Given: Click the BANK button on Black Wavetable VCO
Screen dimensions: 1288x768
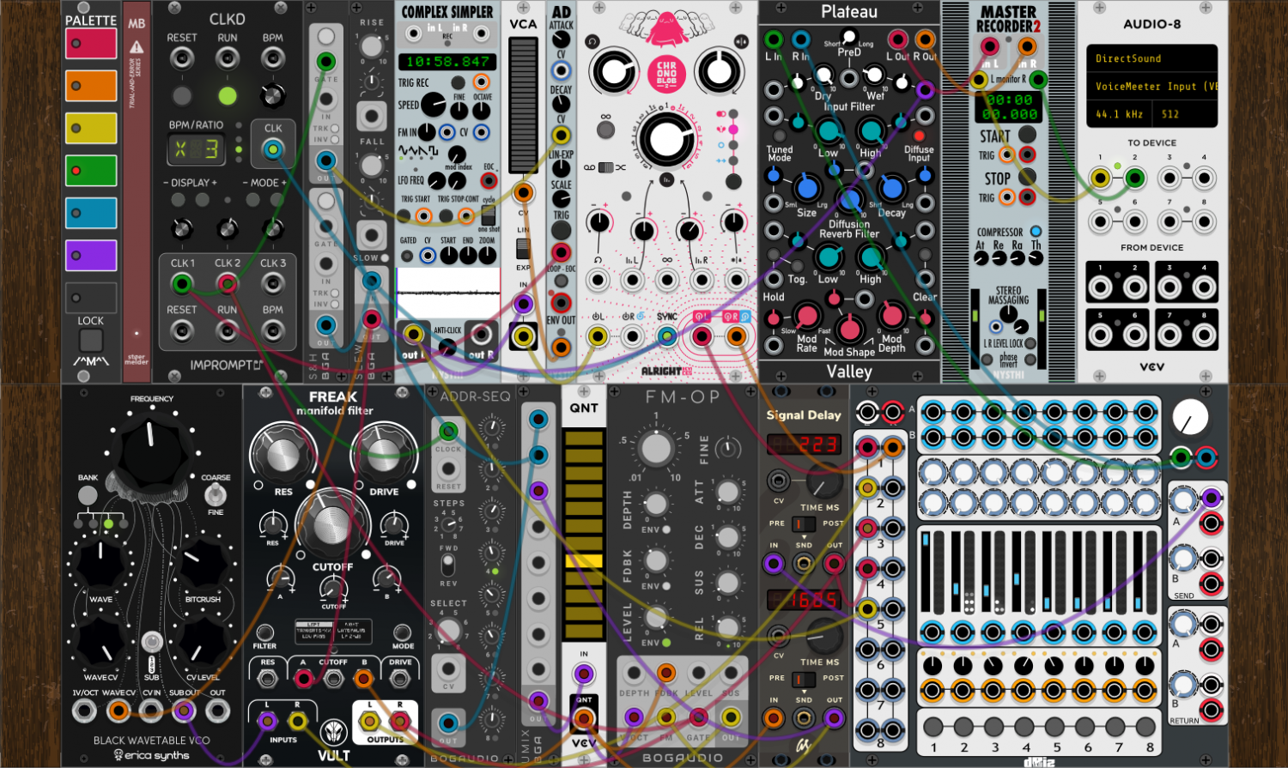Looking at the screenshot, I should coord(88,496).
